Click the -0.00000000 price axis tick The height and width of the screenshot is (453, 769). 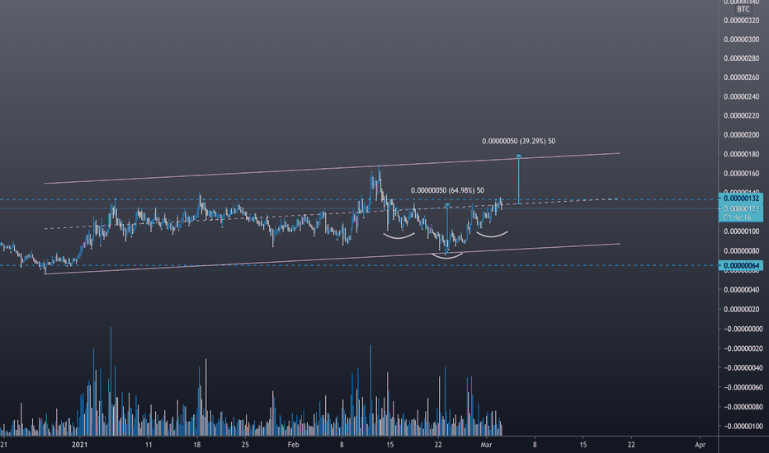click(742, 329)
